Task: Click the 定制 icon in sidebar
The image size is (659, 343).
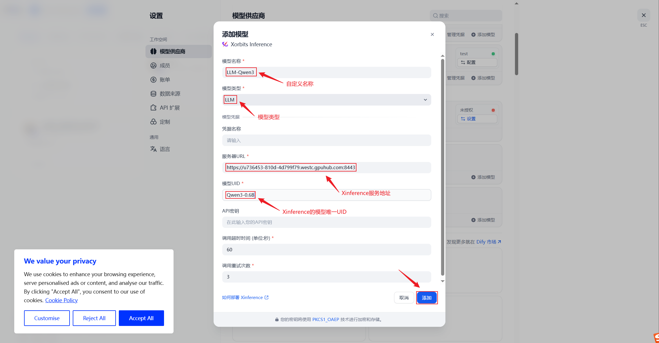Action: coord(153,122)
